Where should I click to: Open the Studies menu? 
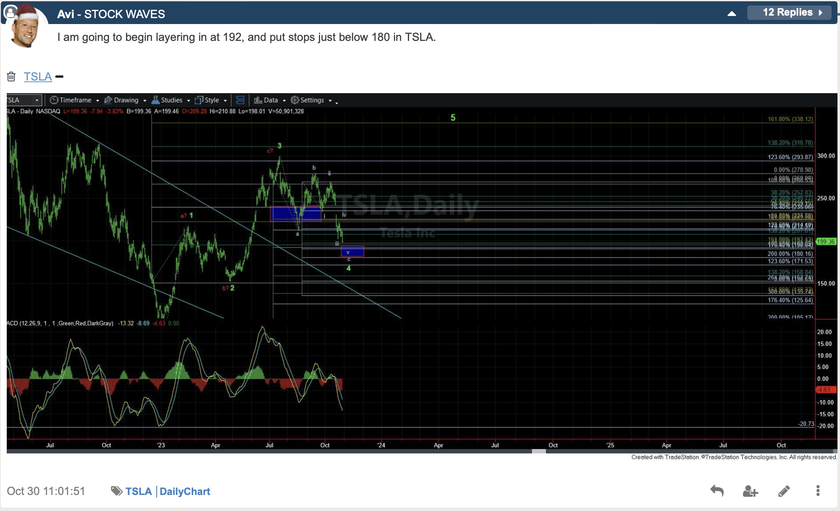click(x=171, y=100)
